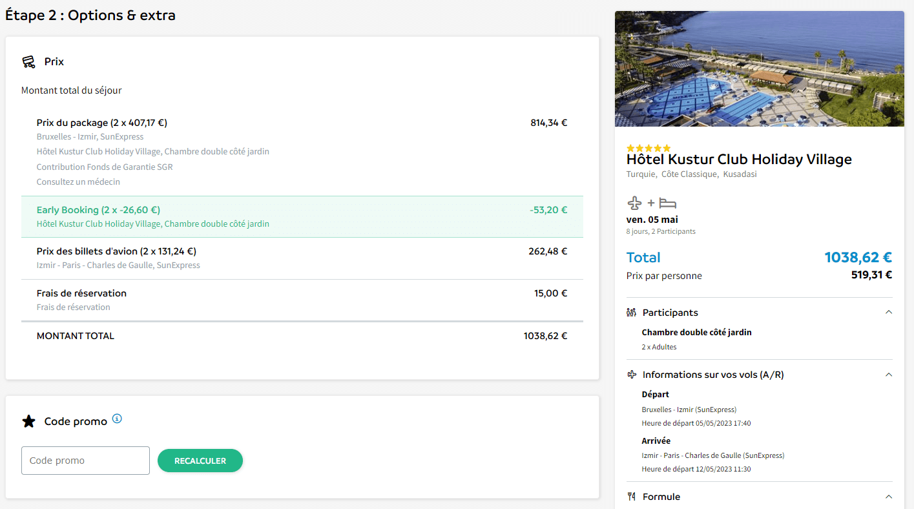Click the RECALCULER button

pos(200,461)
